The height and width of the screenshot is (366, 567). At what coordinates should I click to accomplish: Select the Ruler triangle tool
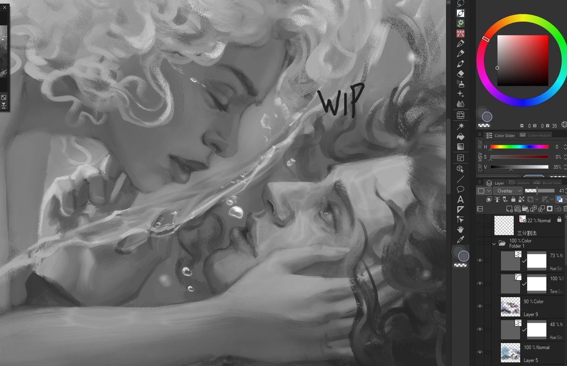(x=461, y=209)
